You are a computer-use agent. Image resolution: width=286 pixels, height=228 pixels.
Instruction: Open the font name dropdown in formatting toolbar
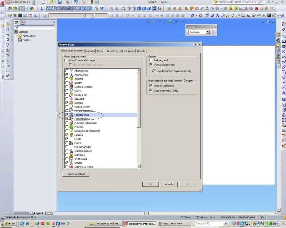pyautogui.click(x=84, y=16)
